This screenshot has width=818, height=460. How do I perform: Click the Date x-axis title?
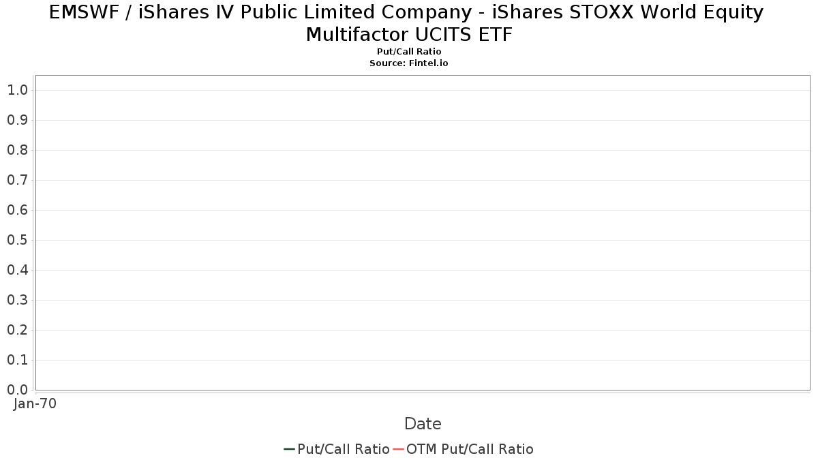coord(423,424)
